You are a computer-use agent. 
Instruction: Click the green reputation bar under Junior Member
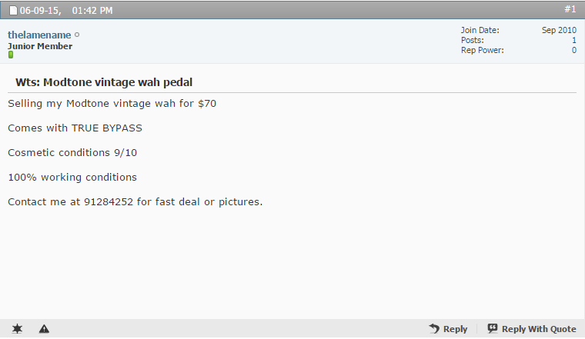11,55
